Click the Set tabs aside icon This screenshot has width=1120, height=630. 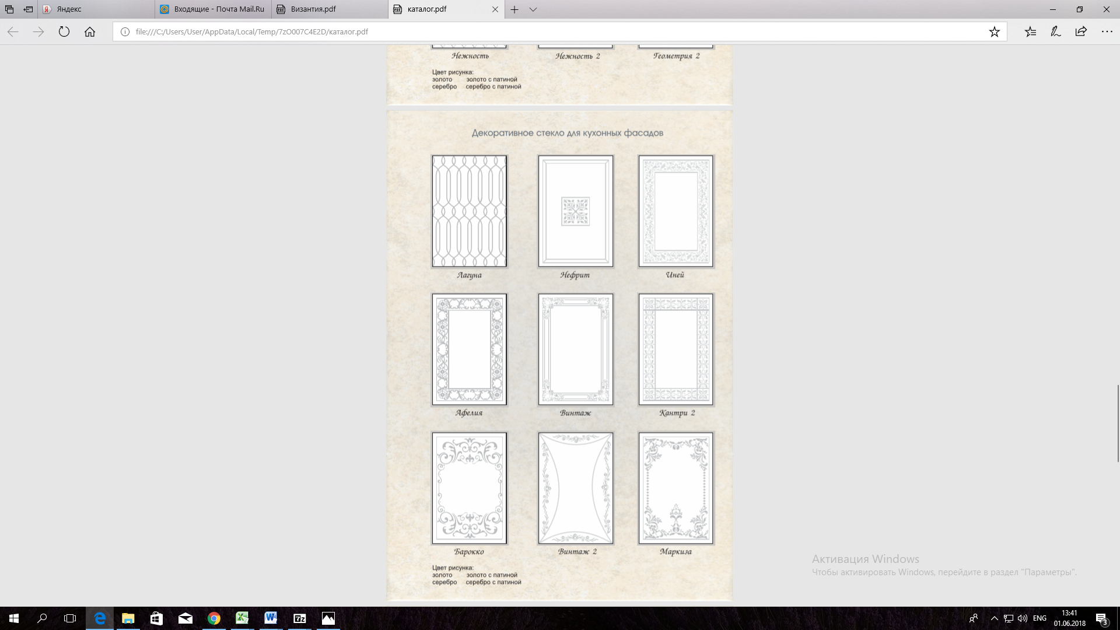point(28,9)
